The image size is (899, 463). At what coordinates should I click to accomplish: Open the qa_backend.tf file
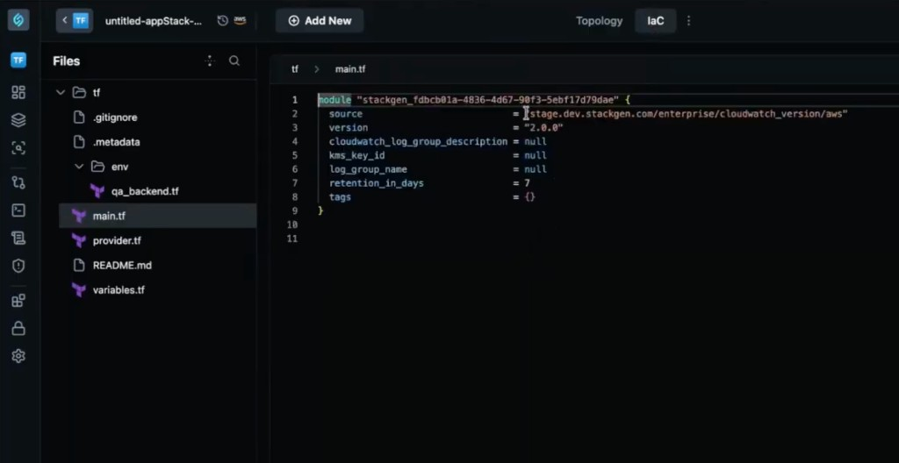[145, 191]
